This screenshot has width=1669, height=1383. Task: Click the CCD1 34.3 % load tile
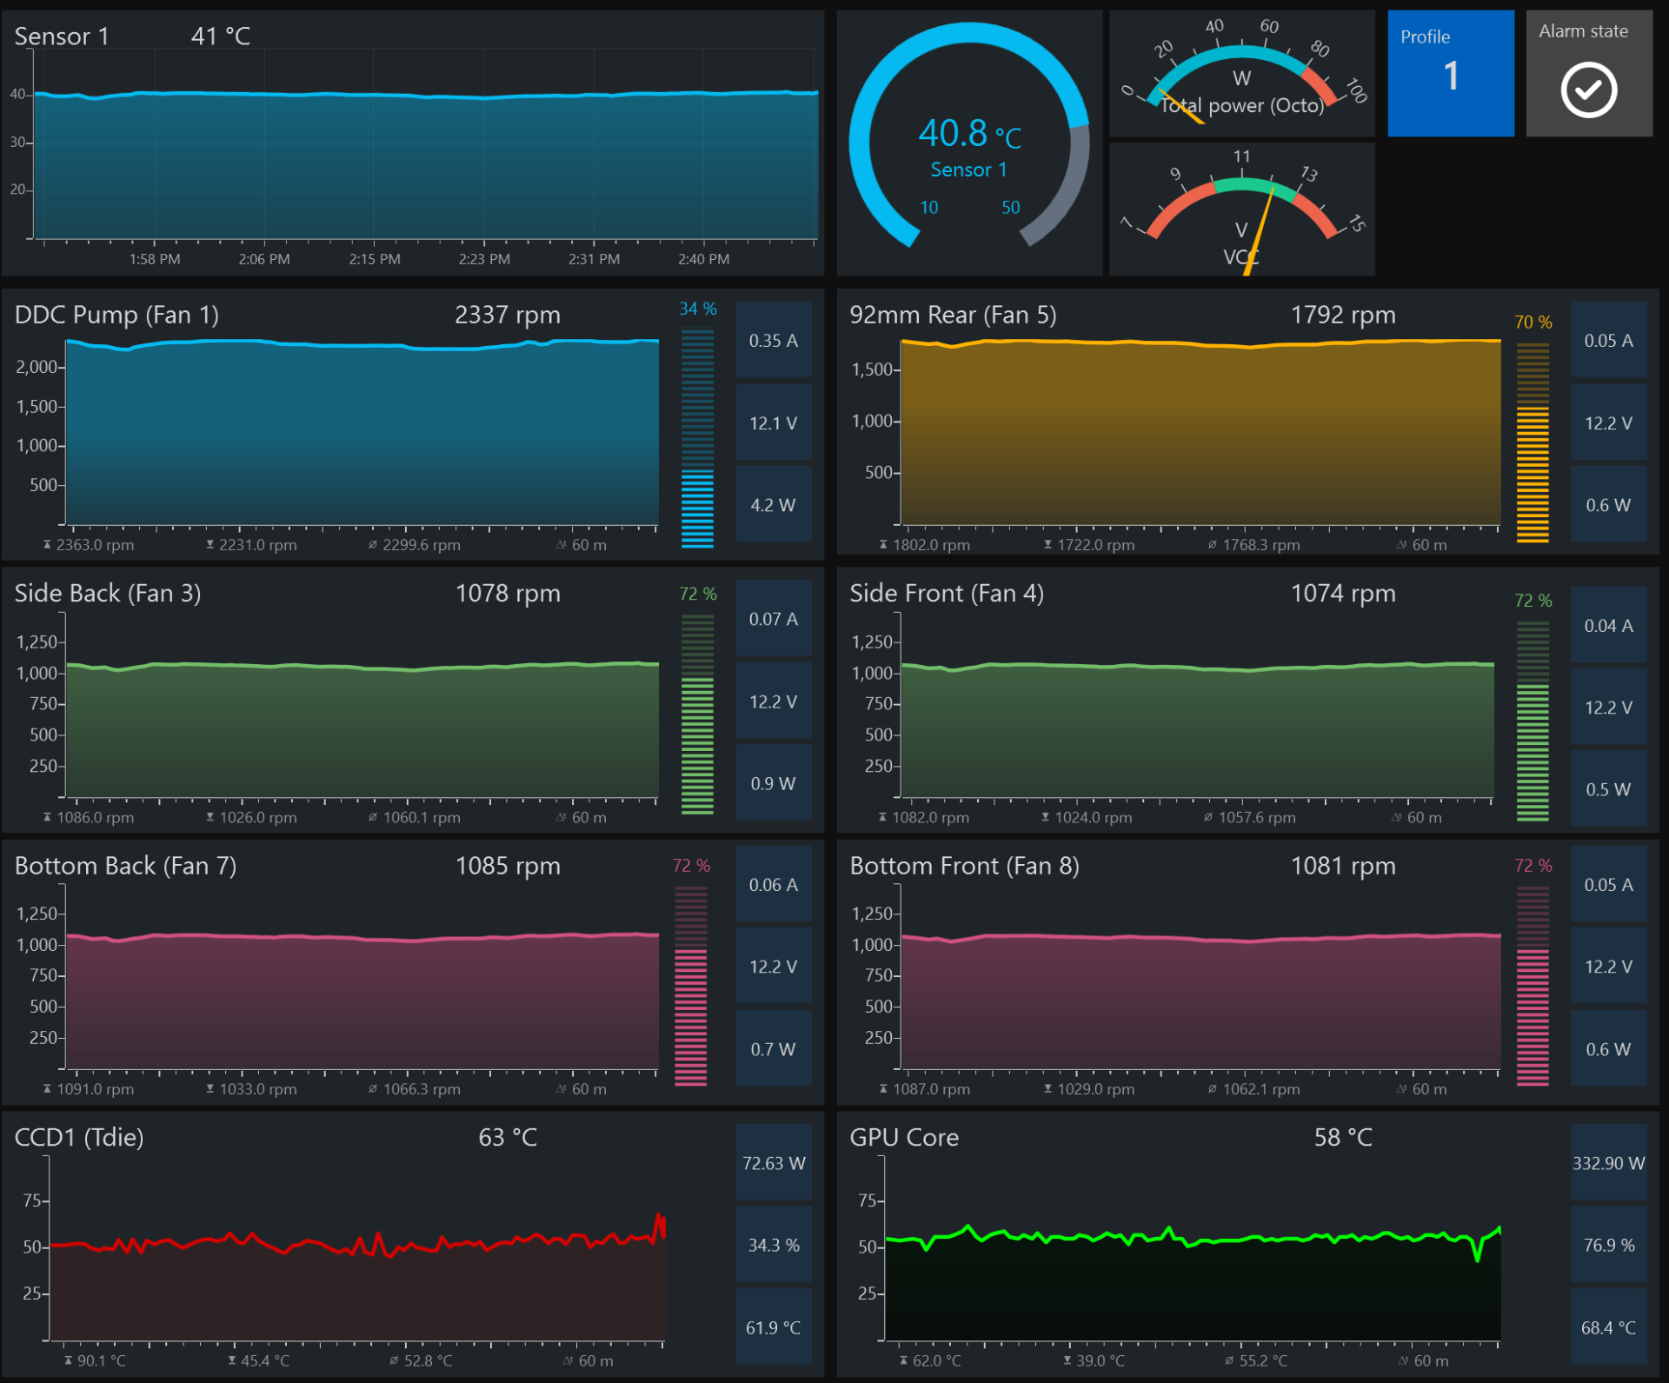tap(773, 1245)
